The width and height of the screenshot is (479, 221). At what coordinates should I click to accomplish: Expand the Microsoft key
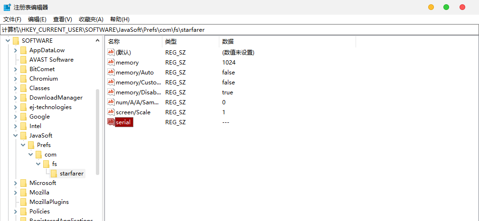point(15,183)
